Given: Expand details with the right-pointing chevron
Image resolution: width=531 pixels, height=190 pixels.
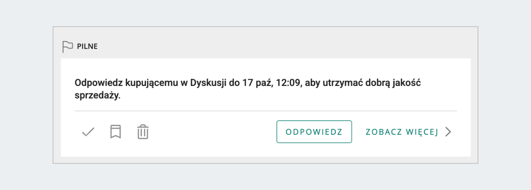Looking at the screenshot, I should pos(448,132).
